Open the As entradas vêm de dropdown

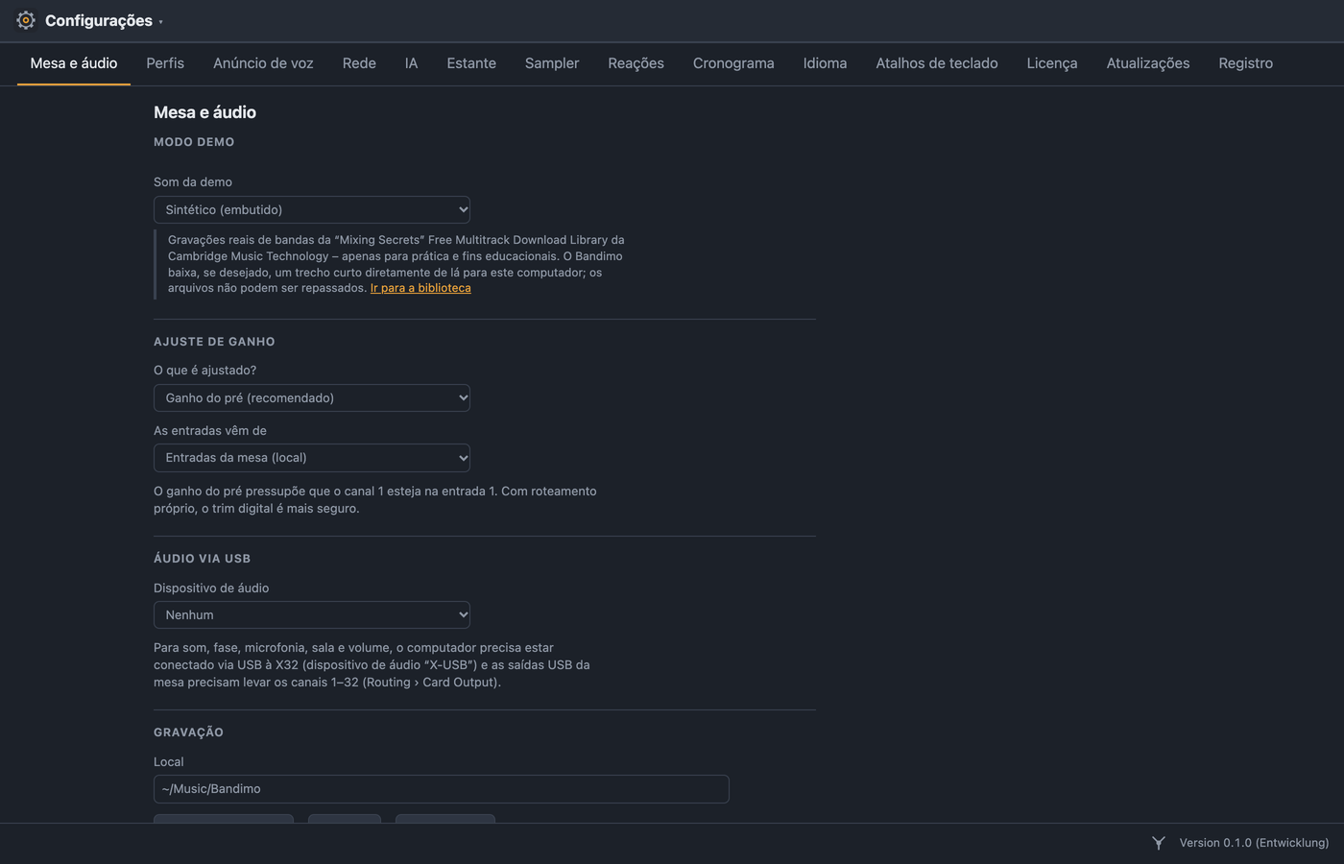(x=312, y=458)
